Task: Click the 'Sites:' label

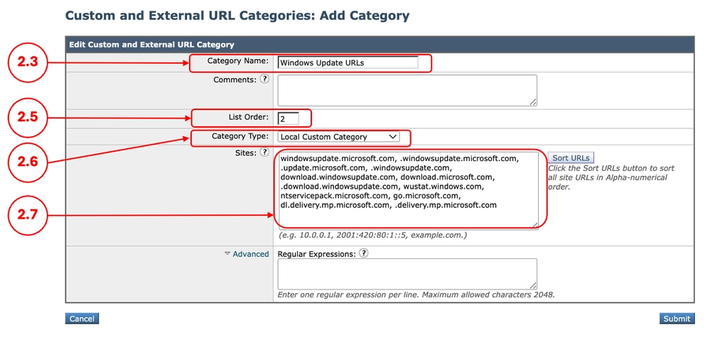Action: click(246, 153)
